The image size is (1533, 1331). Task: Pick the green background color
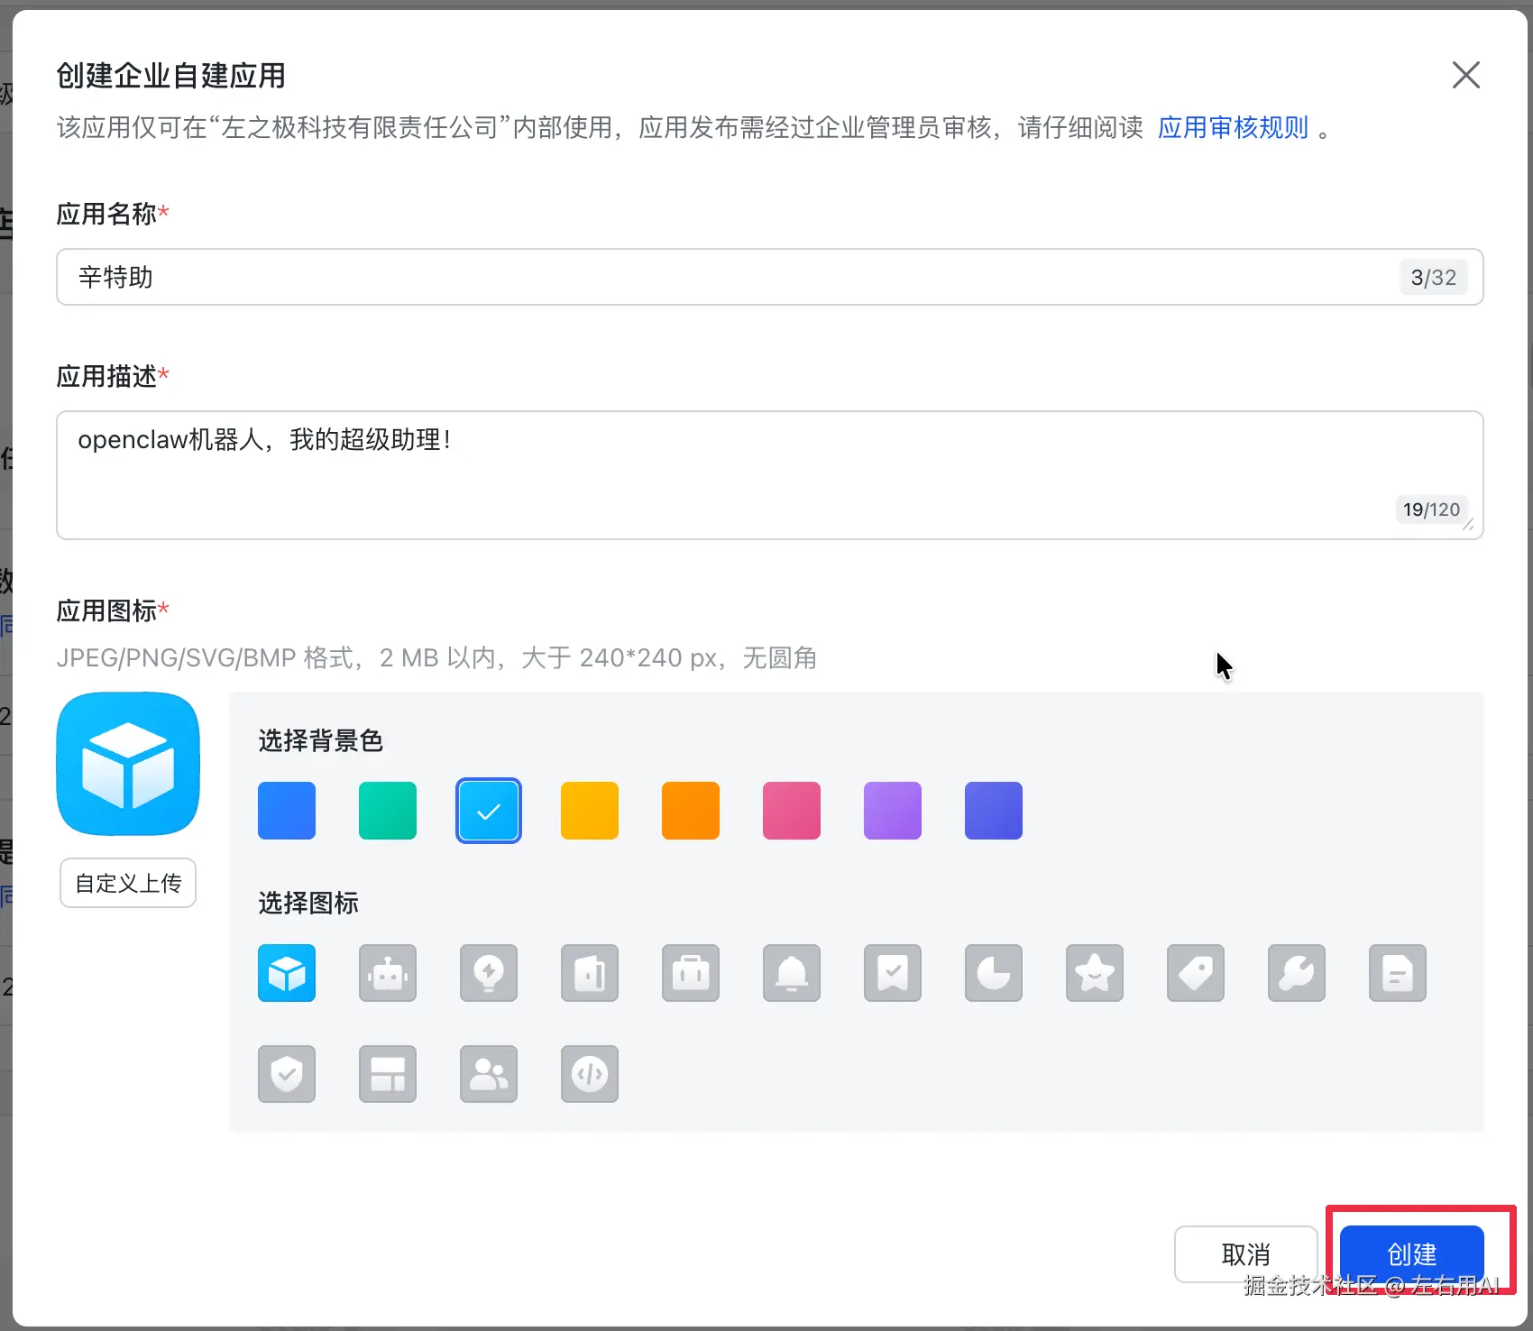pos(388,811)
